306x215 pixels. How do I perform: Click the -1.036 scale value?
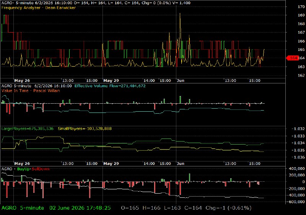click(x=298, y=157)
